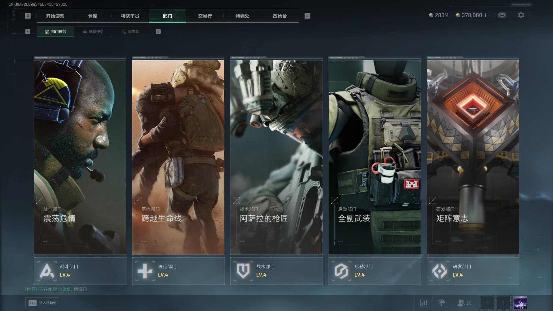
Task: Click the flag icon in bottom bar
Action: click(x=441, y=303)
